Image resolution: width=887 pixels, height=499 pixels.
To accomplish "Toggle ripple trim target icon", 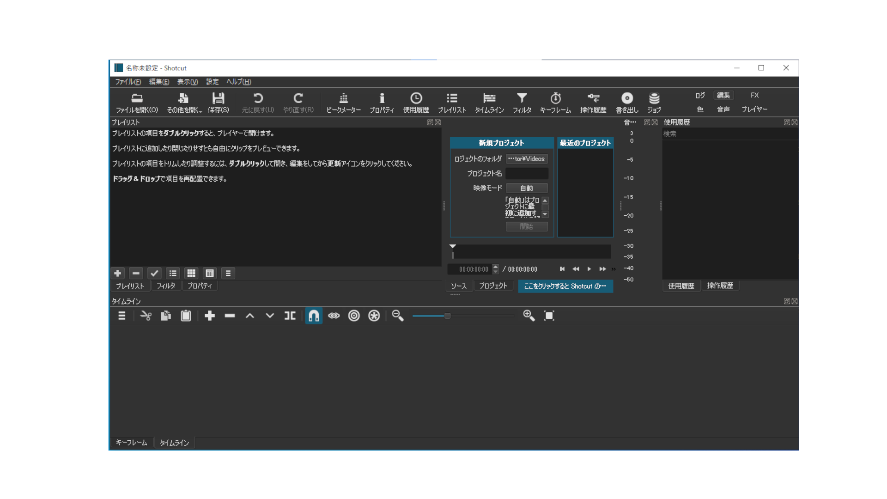I will 354,316.
